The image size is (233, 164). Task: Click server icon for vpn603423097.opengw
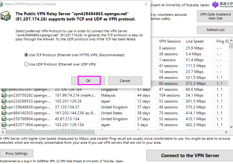tap(4, 90)
